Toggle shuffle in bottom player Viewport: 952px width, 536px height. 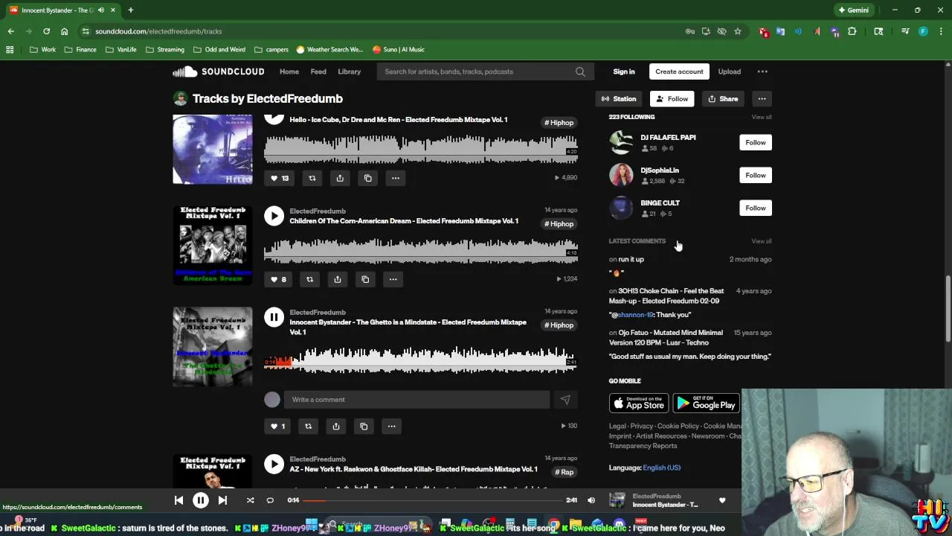point(250,500)
